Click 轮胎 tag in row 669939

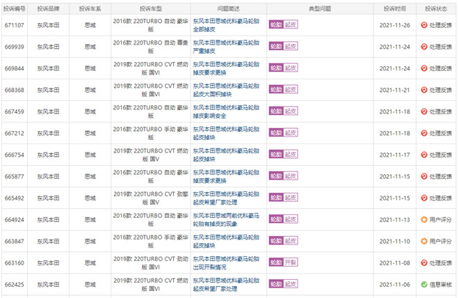pos(276,46)
